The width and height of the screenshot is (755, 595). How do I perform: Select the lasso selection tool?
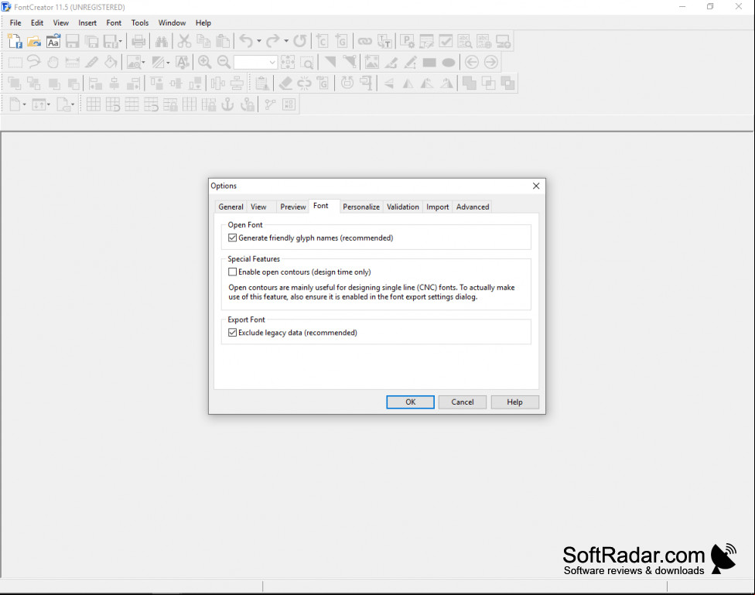coord(34,62)
